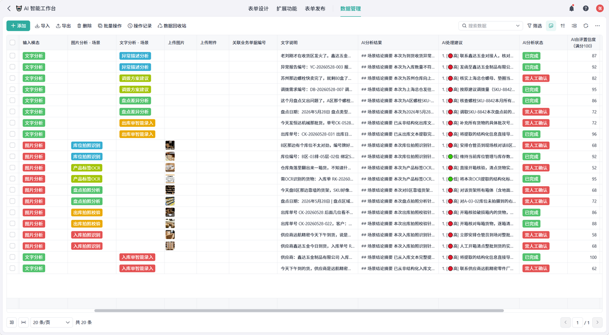Click the row-height list icon in toolbar
Viewport: 609px width, 335px height.
[574, 26]
